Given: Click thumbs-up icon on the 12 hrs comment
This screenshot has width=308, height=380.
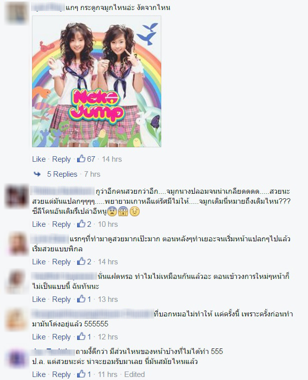Looking at the screenshot, I should (81, 336).
